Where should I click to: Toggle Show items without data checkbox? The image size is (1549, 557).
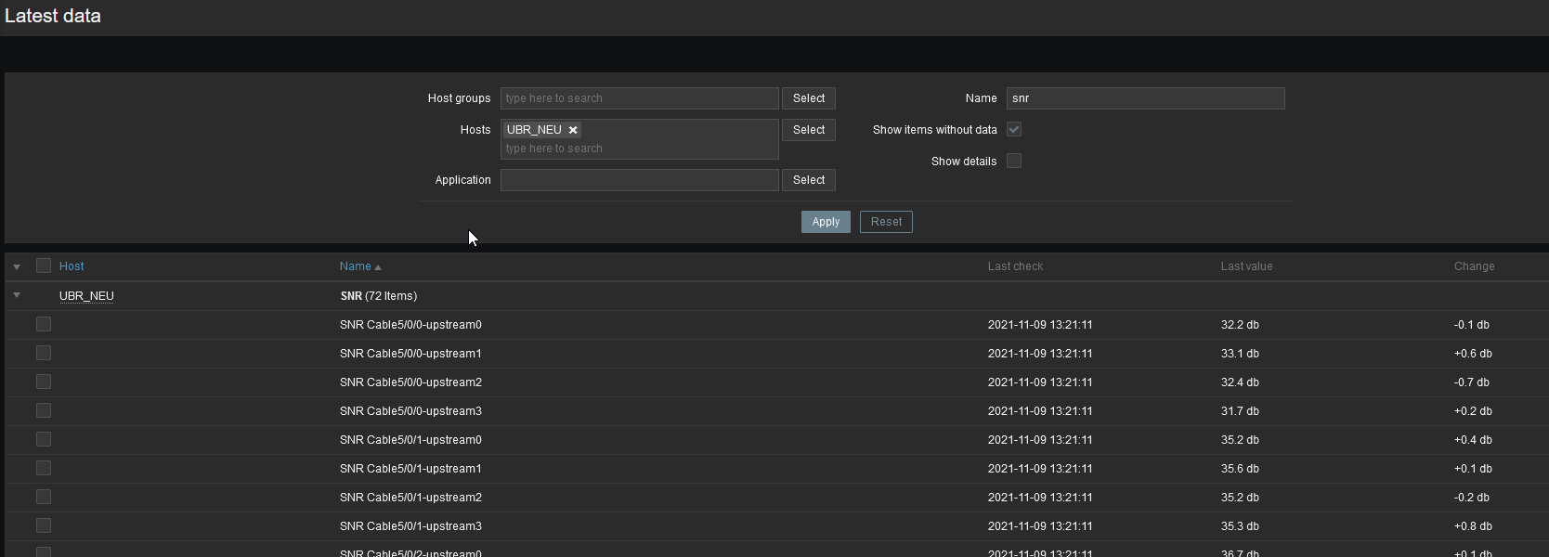1014,130
